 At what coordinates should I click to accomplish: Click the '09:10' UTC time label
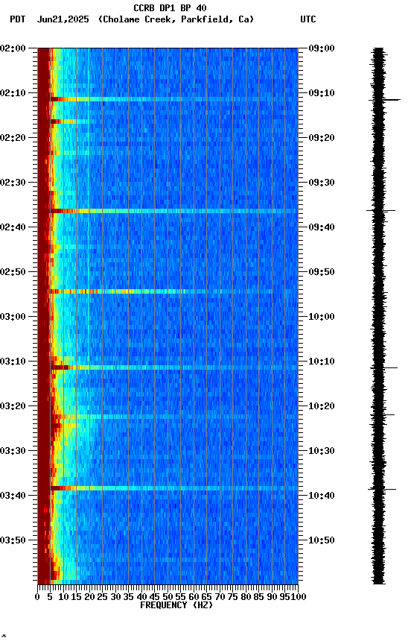click(x=322, y=93)
